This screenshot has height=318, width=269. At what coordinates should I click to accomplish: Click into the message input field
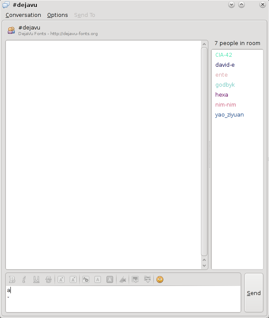(x=123, y=299)
